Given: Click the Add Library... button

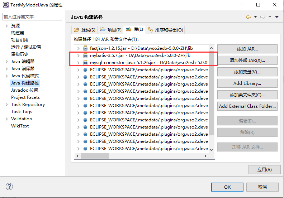Looking at the screenshot, I should click(x=247, y=83).
